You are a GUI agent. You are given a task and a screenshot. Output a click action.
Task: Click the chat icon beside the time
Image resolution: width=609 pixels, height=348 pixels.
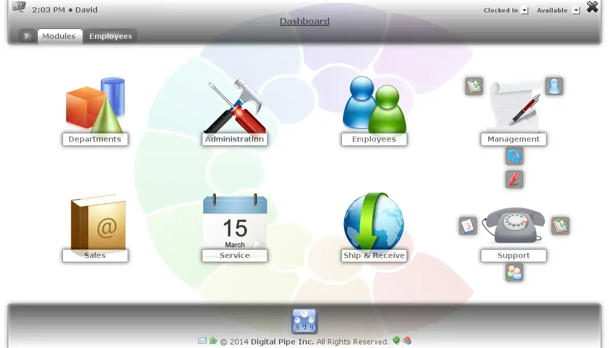pos(19,7)
